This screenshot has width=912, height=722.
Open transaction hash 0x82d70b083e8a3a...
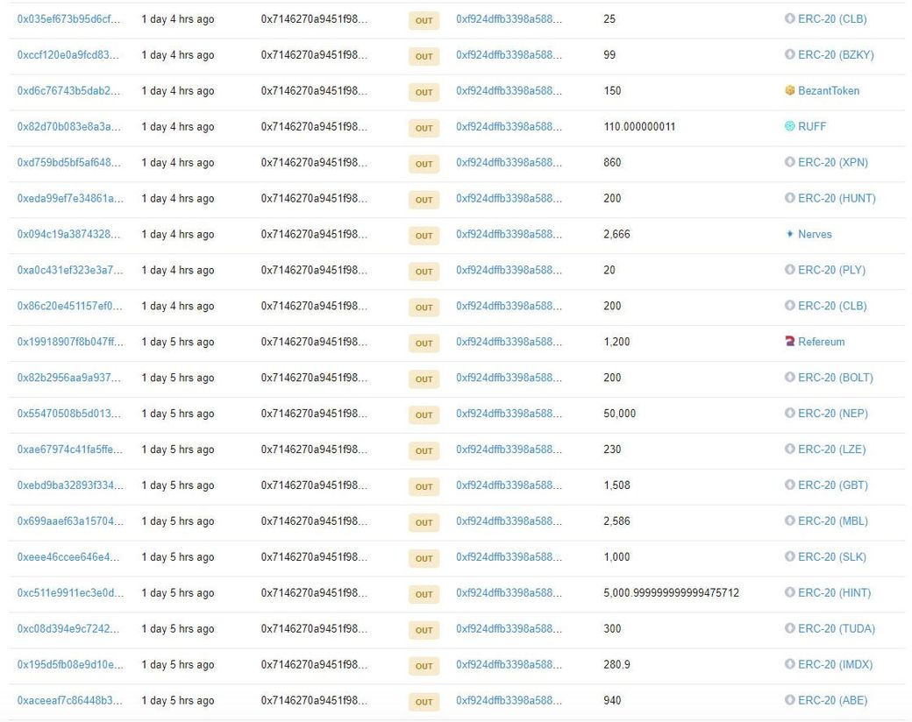pos(68,127)
